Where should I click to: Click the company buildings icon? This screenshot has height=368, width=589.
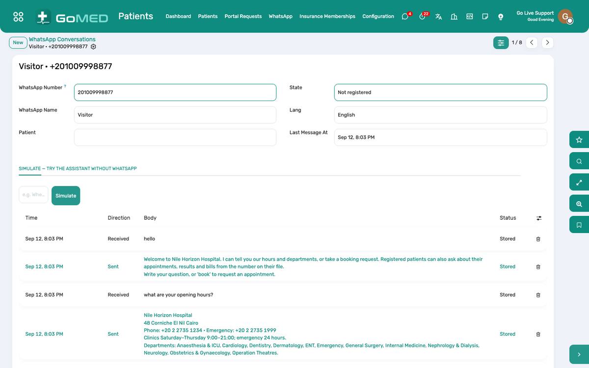454,16
